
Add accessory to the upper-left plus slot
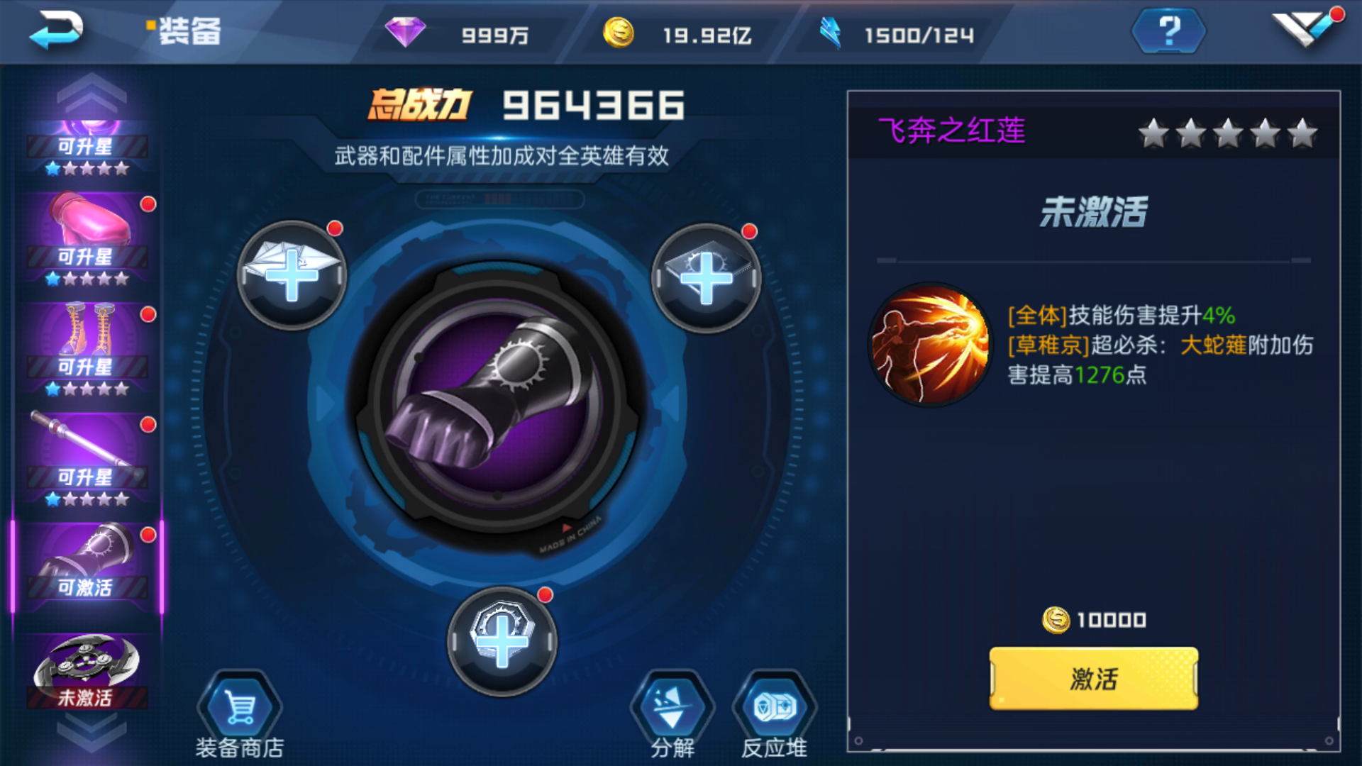click(x=292, y=275)
